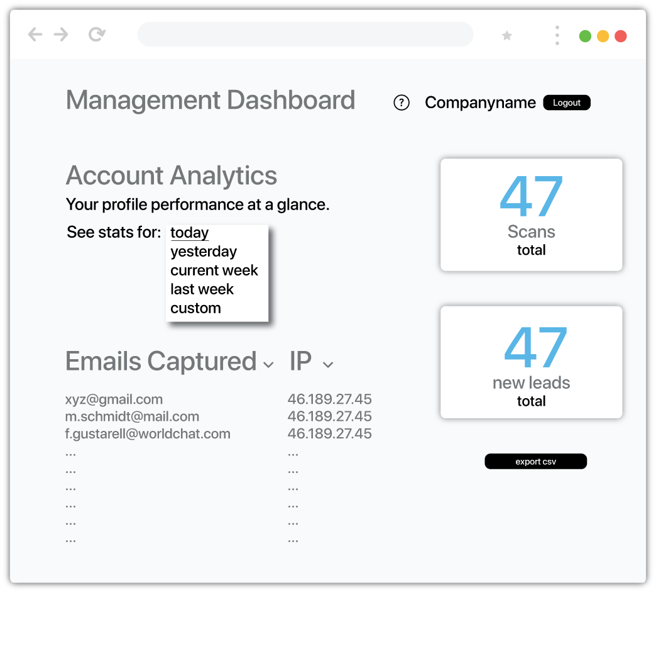Click the 47 new leads card
The image size is (656, 646).
(531, 362)
